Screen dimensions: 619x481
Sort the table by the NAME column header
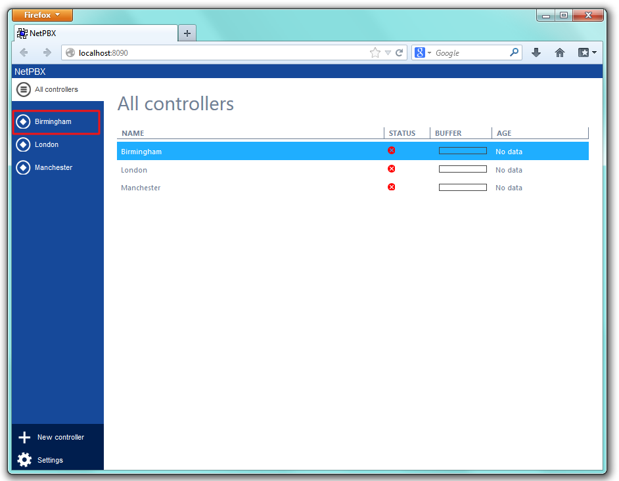click(133, 133)
